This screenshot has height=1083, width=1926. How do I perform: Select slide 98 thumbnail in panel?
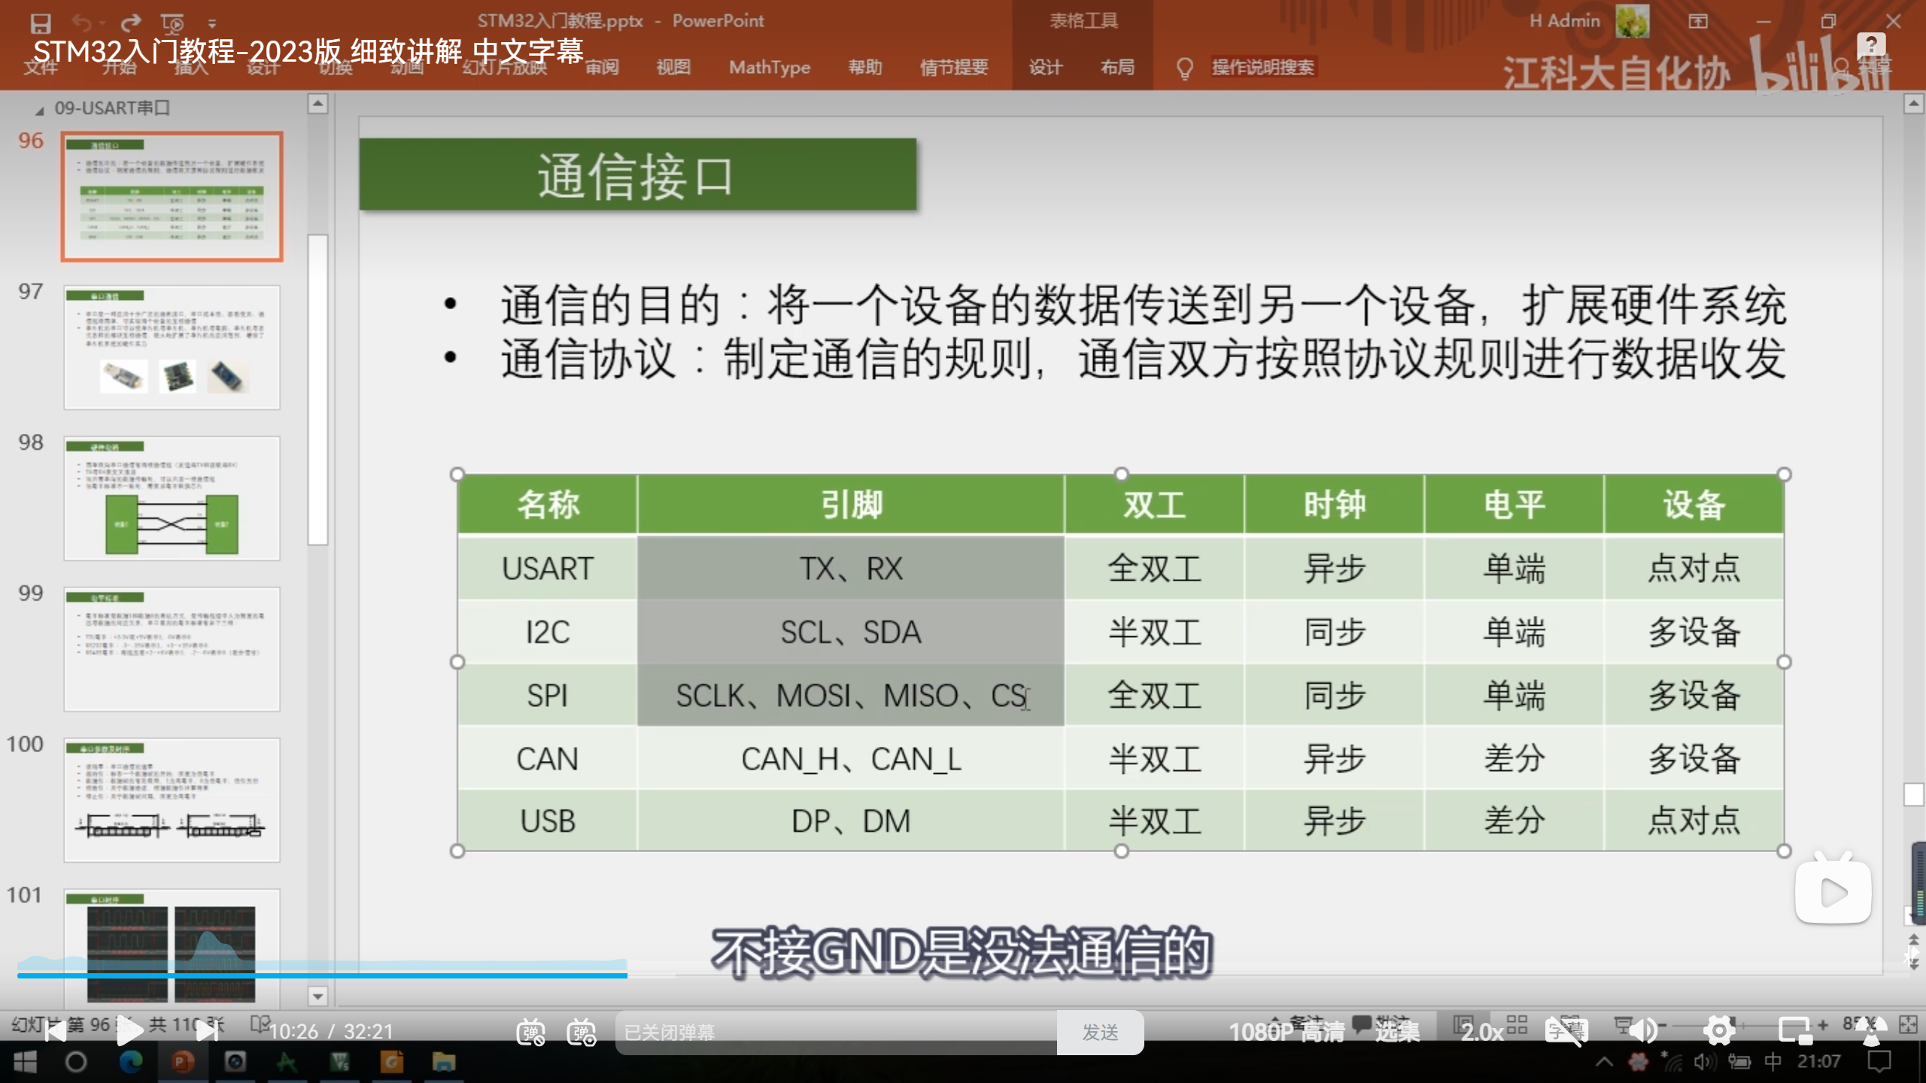(x=172, y=498)
